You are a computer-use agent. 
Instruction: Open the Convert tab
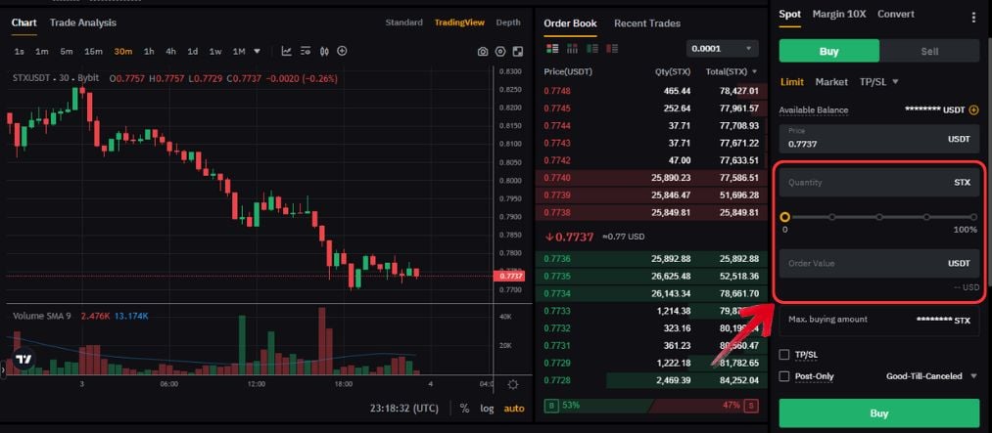click(x=896, y=14)
